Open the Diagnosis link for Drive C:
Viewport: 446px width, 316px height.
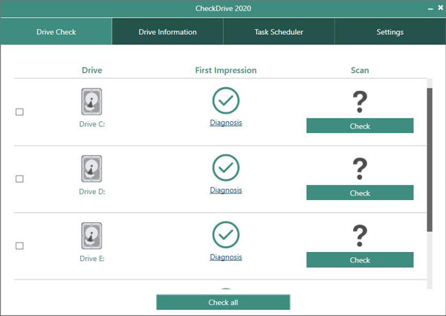[x=226, y=123]
